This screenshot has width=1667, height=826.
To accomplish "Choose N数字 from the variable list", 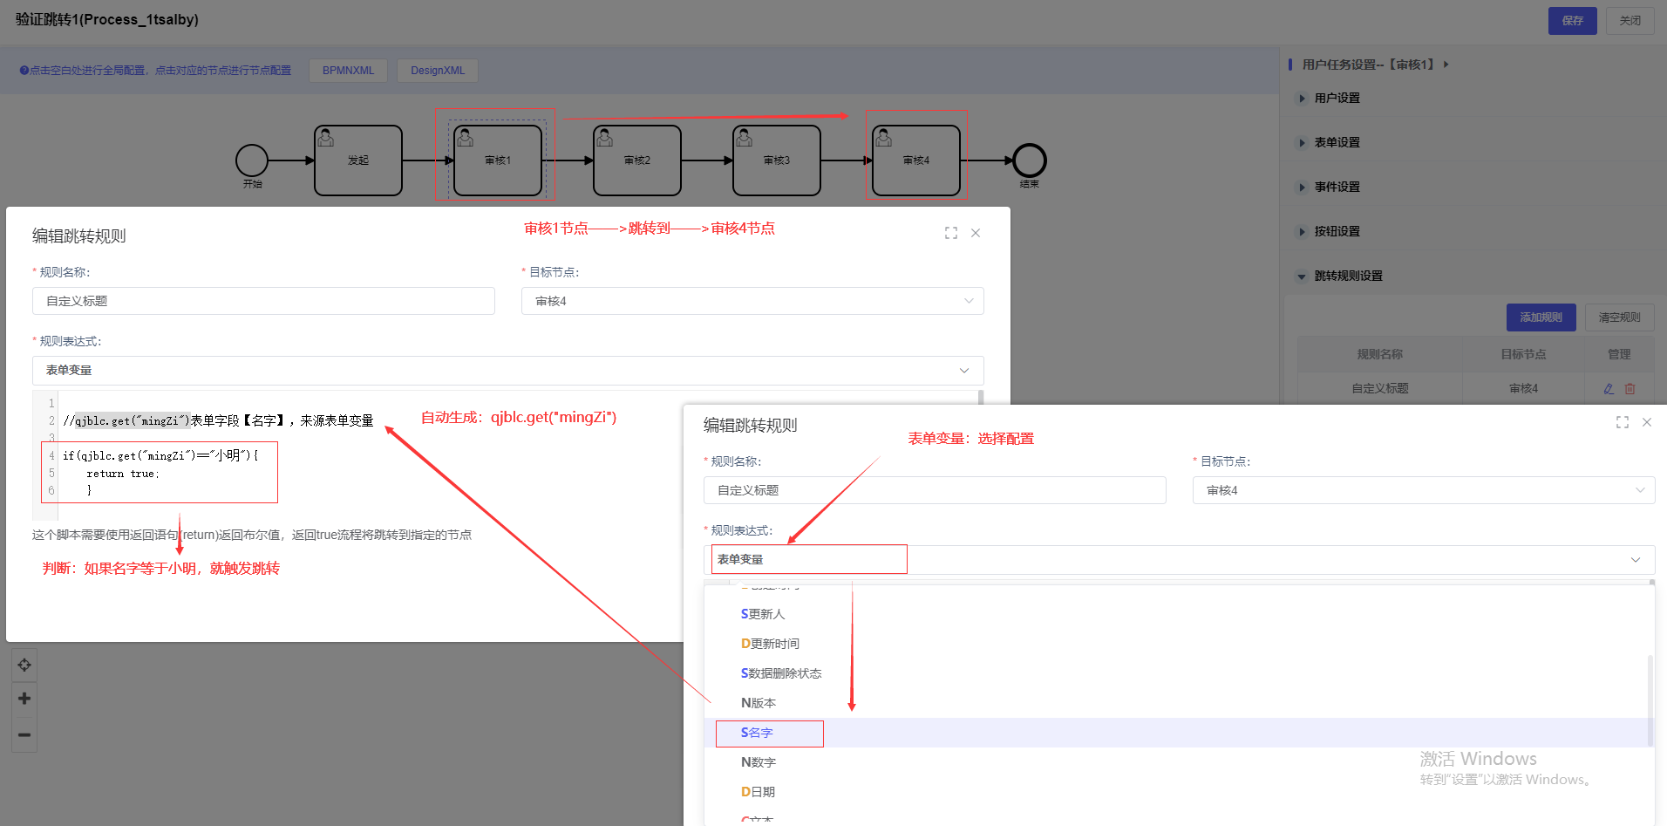I will [x=759, y=762].
